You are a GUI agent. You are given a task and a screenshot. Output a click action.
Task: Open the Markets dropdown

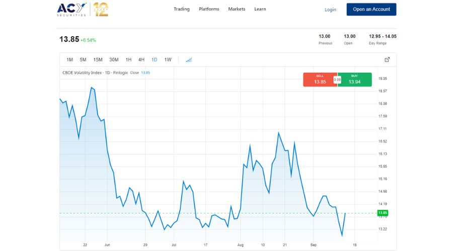(237, 9)
